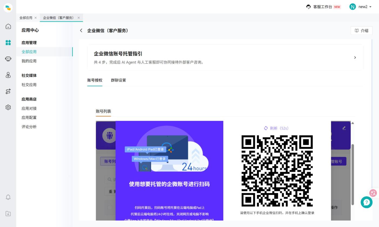Click the 企业微信账号托管指引 heading
Viewport: 379px width, 227px height.
click(118, 54)
